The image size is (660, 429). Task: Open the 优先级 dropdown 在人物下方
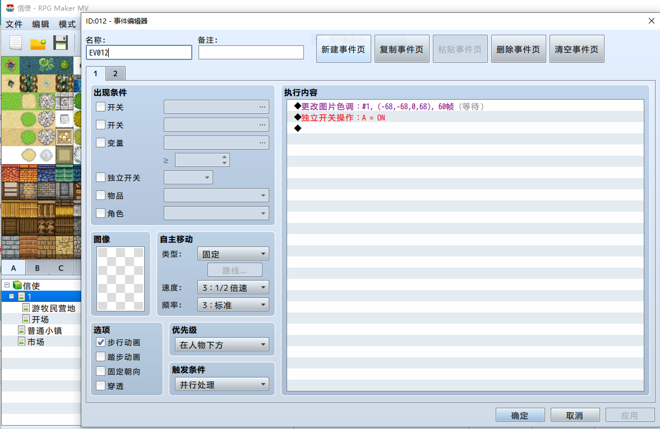point(222,344)
